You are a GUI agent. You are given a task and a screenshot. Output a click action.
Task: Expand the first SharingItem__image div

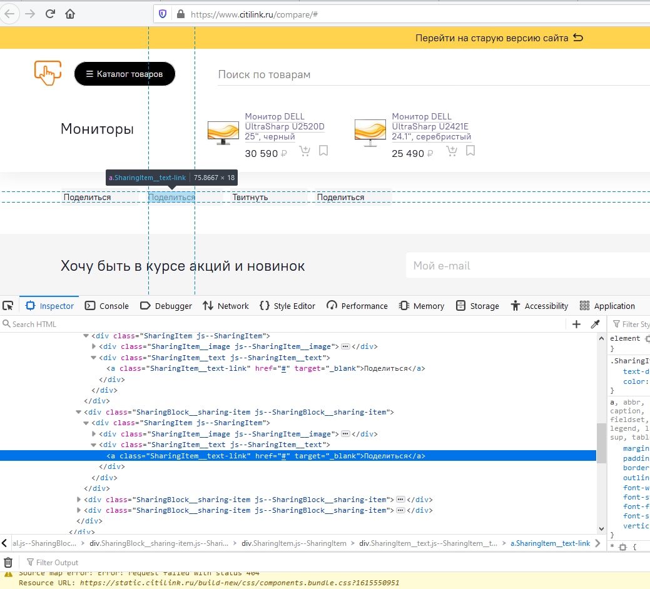point(94,346)
